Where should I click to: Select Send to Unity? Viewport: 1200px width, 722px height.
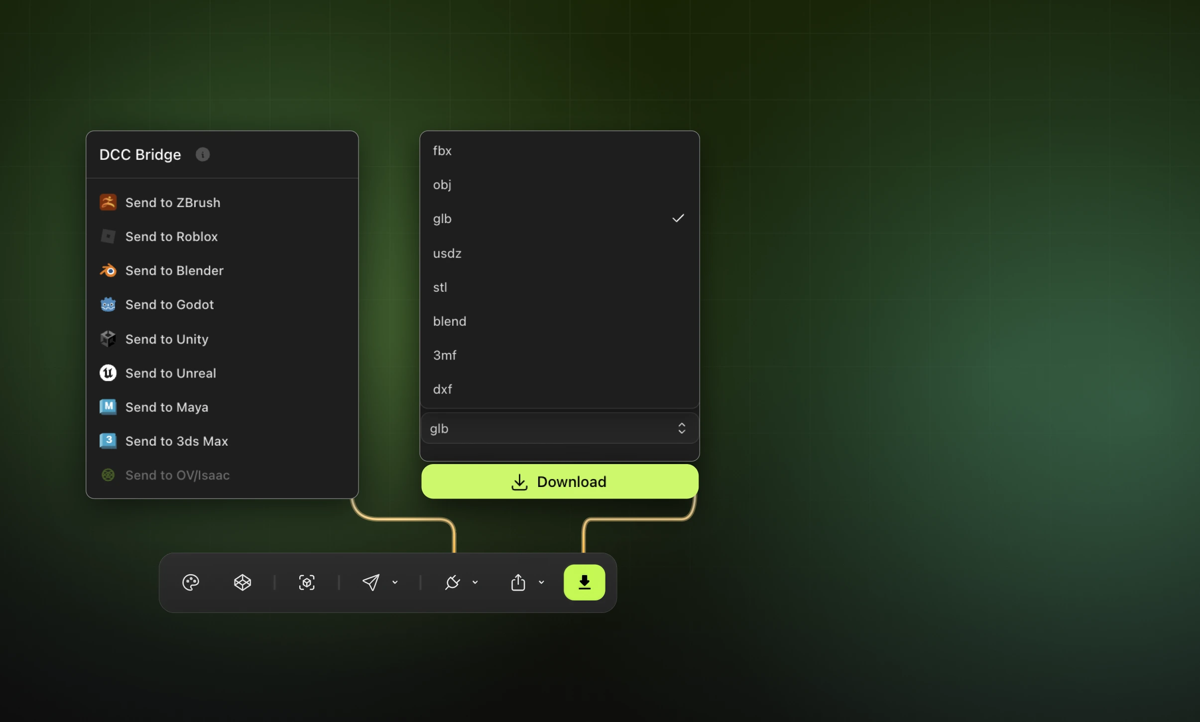pyautogui.click(x=222, y=339)
